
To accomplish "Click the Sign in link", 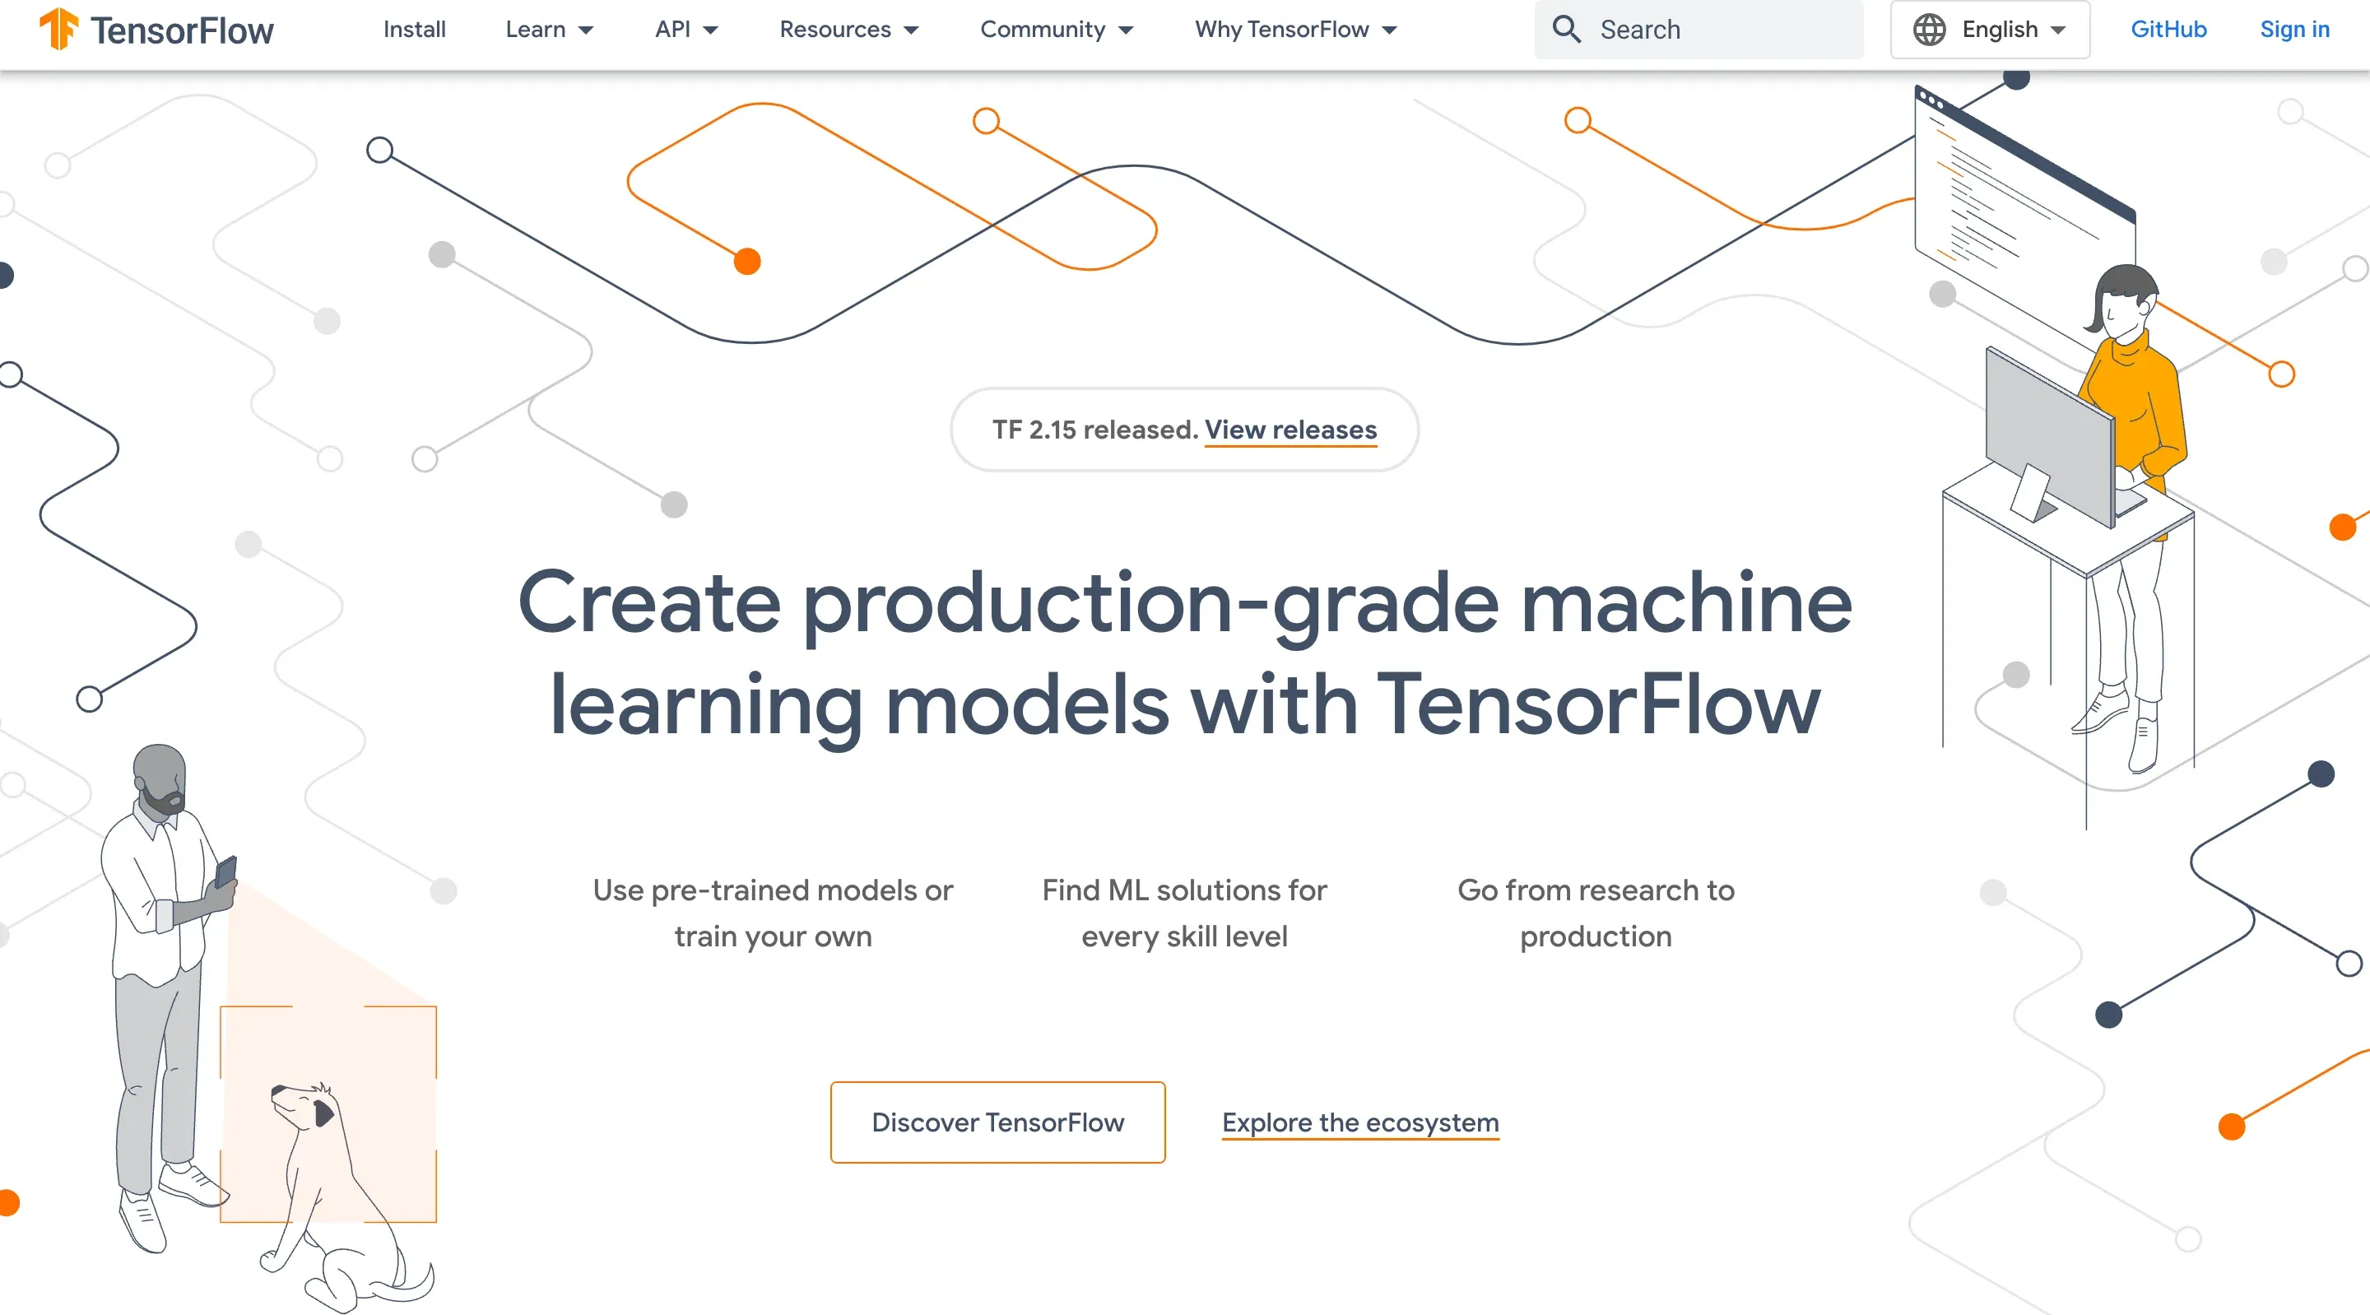I will [2294, 30].
